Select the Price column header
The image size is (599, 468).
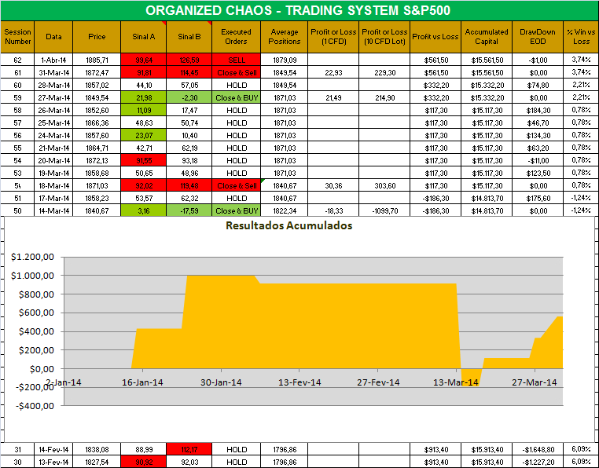click(x=97, y=37)
